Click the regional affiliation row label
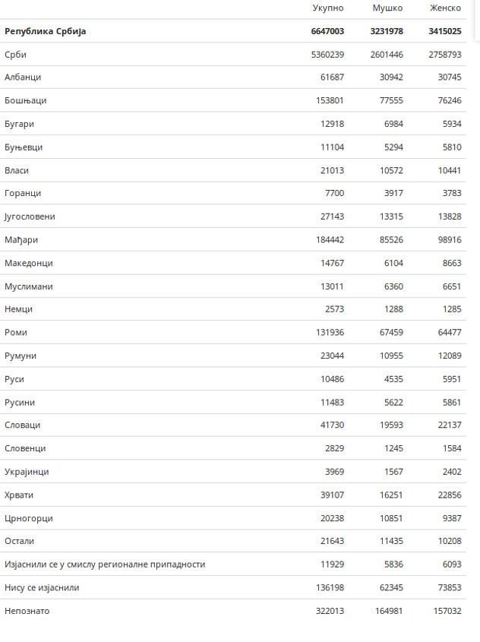The width and height of the screenshot is (480, 642). click(x=105, y=565)
